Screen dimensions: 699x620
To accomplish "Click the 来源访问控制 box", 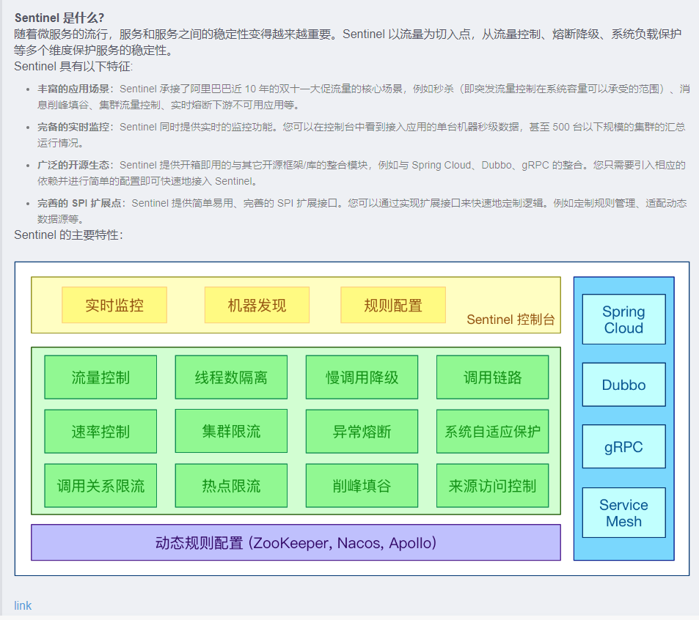I will 492,485.
